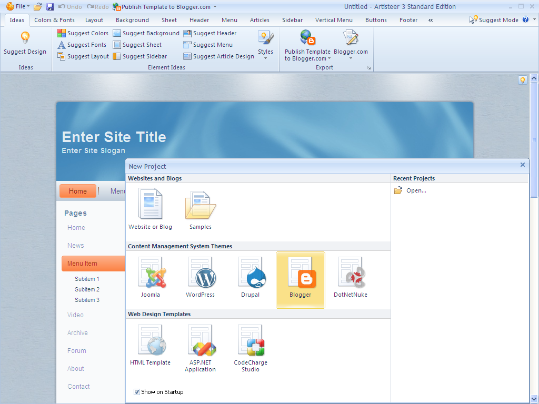The width and height of the screenshot is (539, 404).
Task: Click the help question mark icon
Action: pyautogui.click(x=525, y=19)
